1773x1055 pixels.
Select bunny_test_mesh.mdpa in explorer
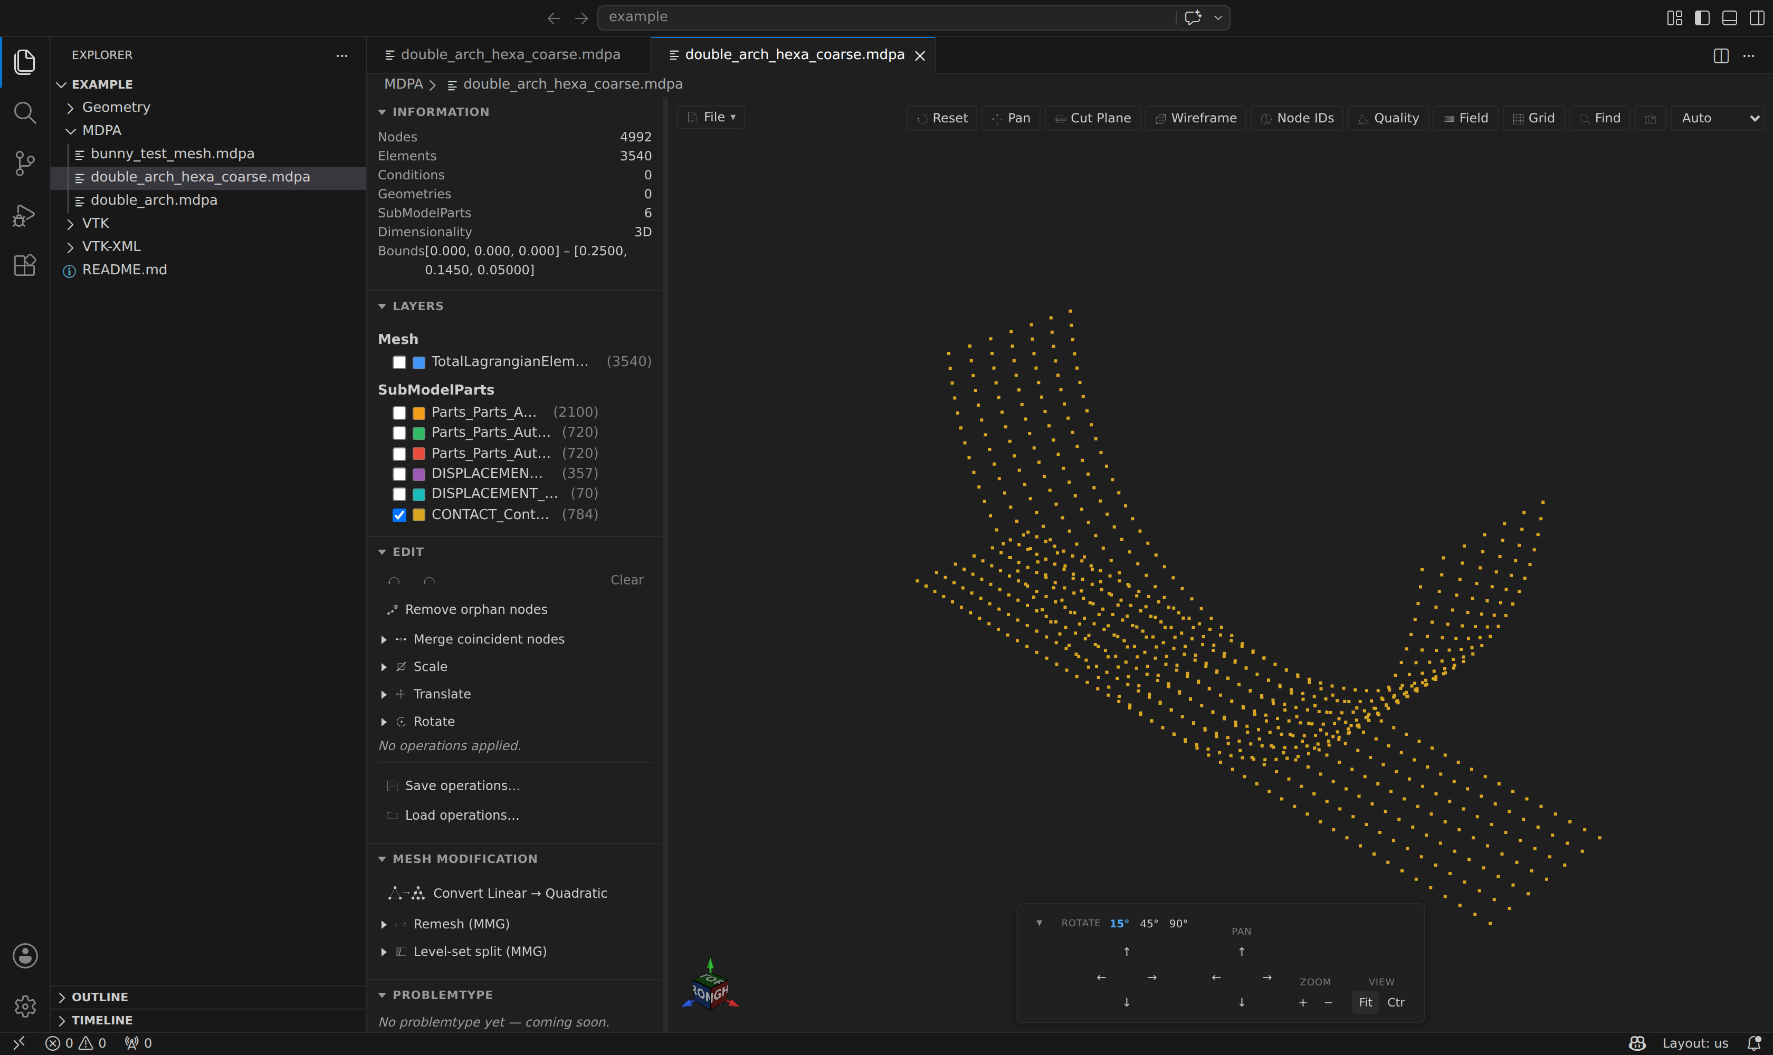pos(172,154)
